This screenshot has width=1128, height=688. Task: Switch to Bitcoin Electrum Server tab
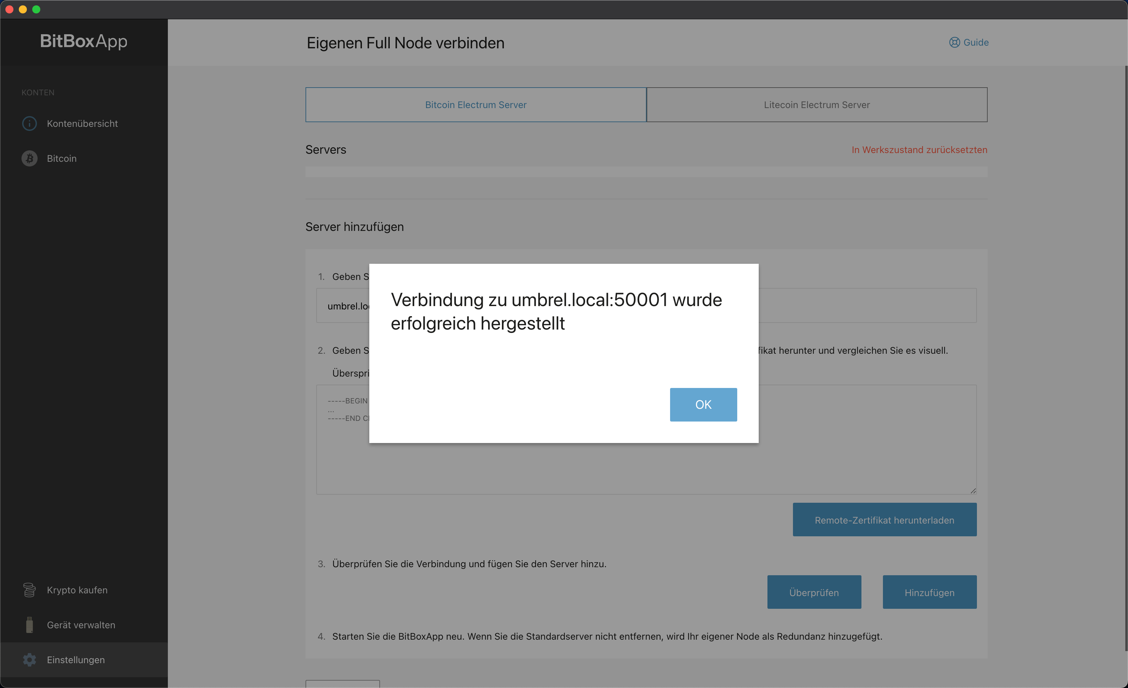(476, 105)
